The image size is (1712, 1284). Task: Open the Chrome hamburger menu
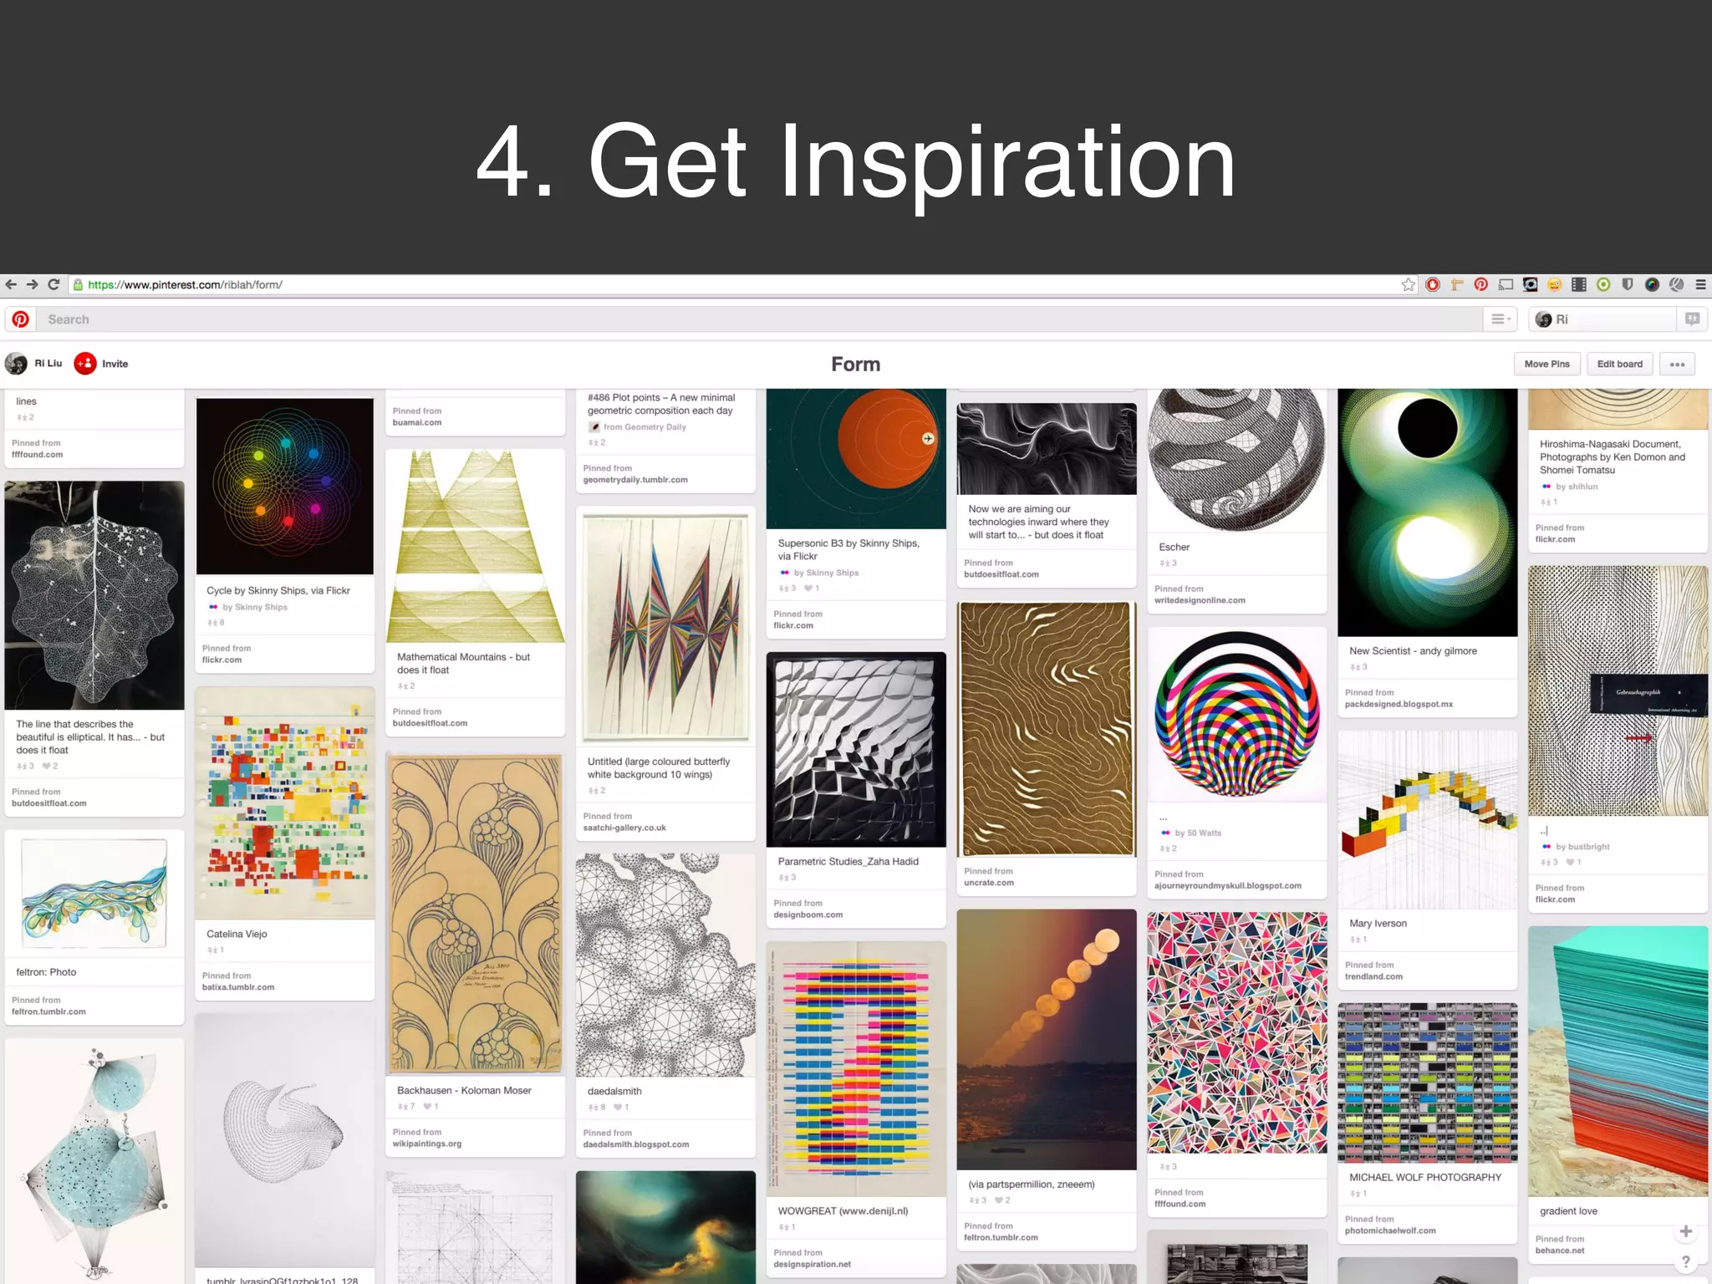coord(1700,285)
